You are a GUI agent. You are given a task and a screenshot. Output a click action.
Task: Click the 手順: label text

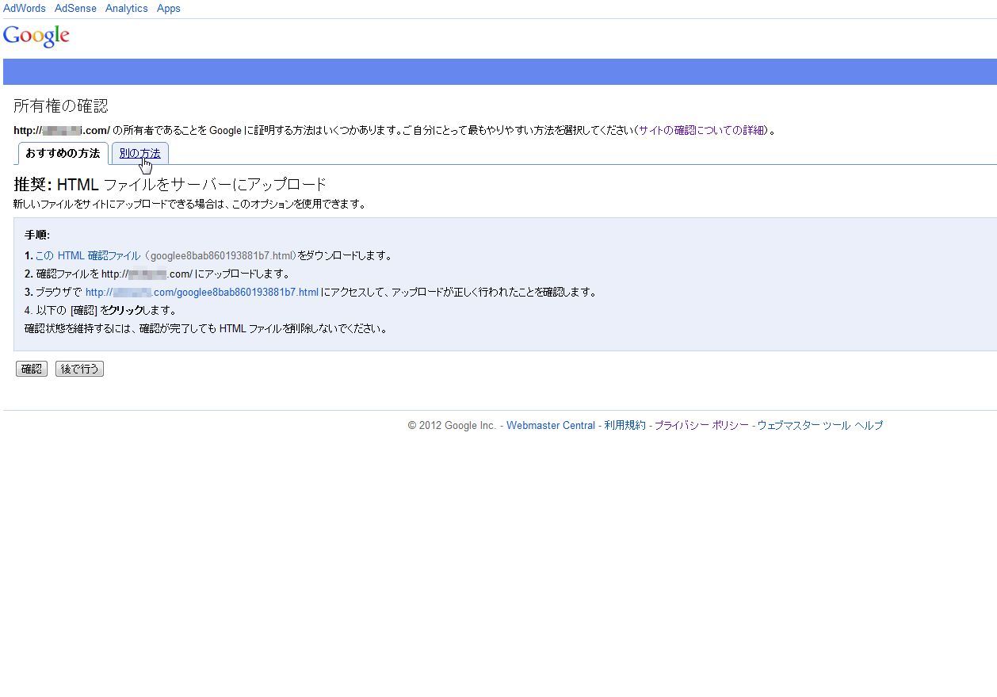37,235
